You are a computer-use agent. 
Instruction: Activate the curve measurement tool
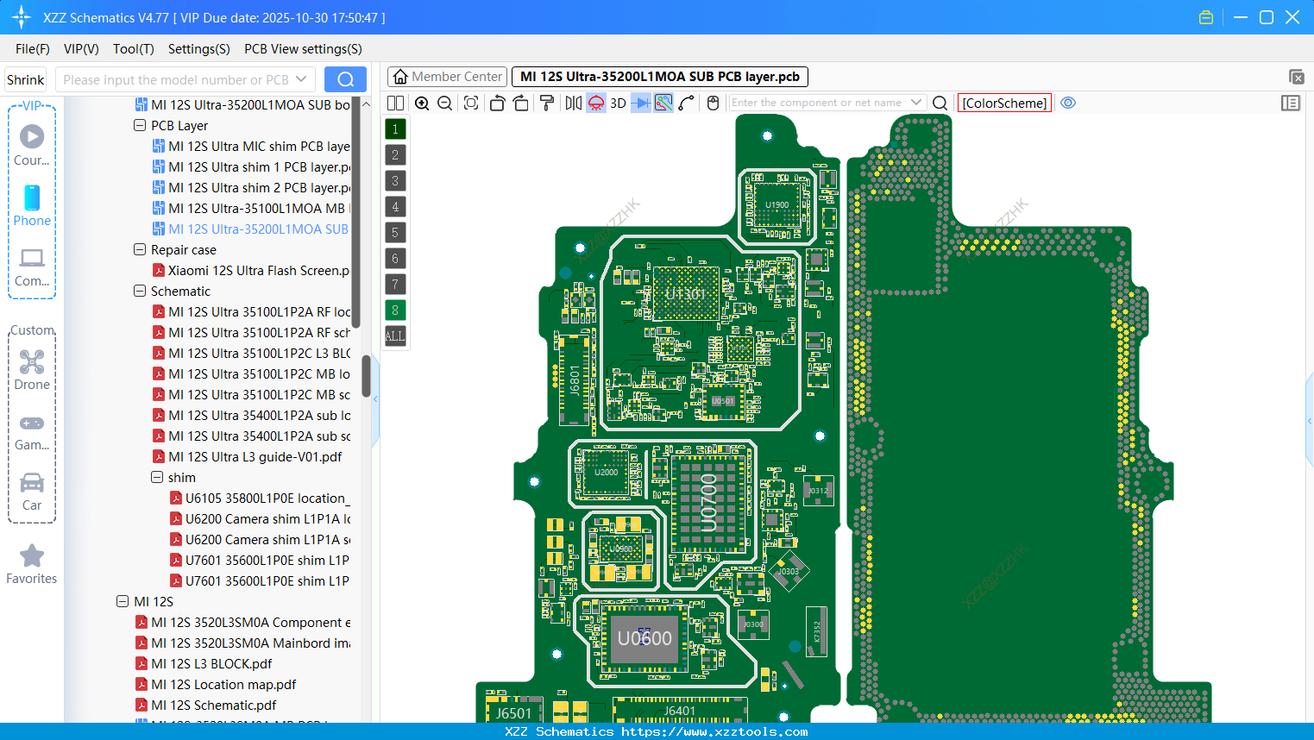pyautogui.click(x=688, y=103)
